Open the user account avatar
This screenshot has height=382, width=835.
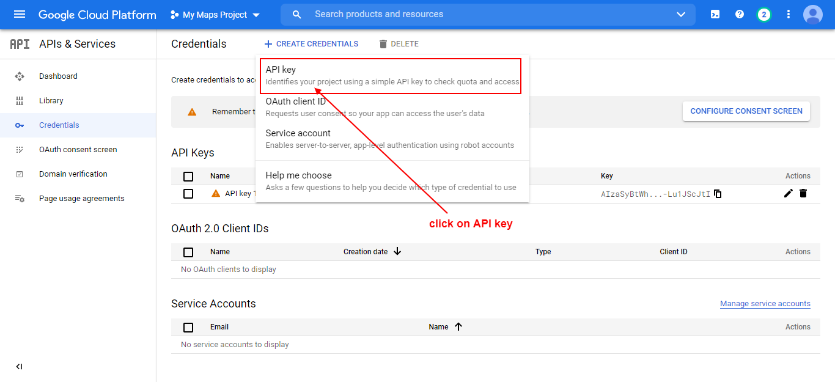(x=813, y=15)
